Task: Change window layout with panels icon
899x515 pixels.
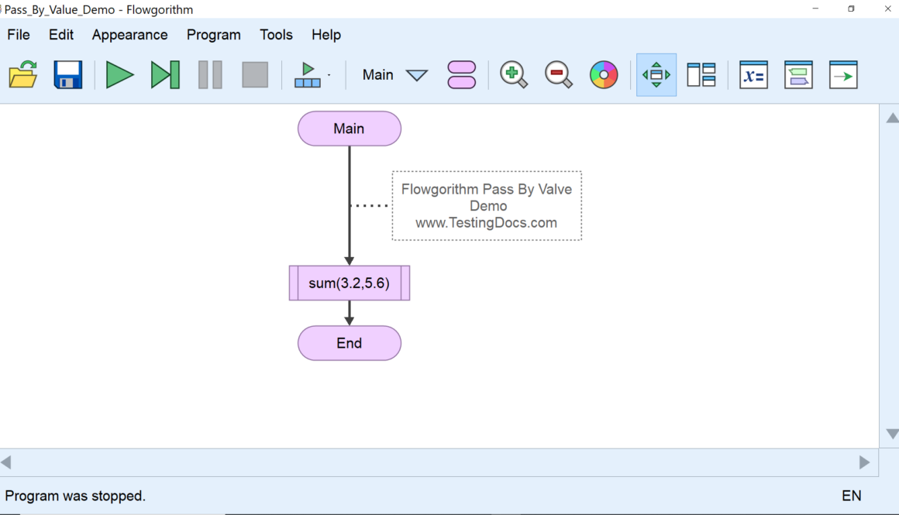Action: pyautogui.click(x=701, y=74)
